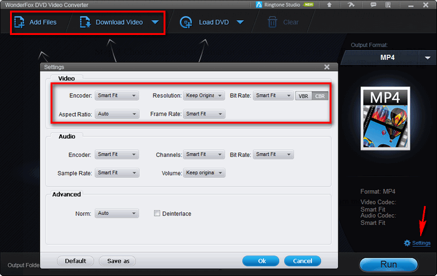Screen dimensions: 437x276
Task: Click the Settings gear icon
Action: 407,243
